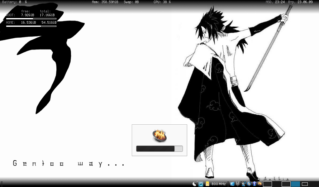This screenshot has height=187, width=319.
Task: Click the 54.51GiB home total value
Action: (x=49, y=22)
